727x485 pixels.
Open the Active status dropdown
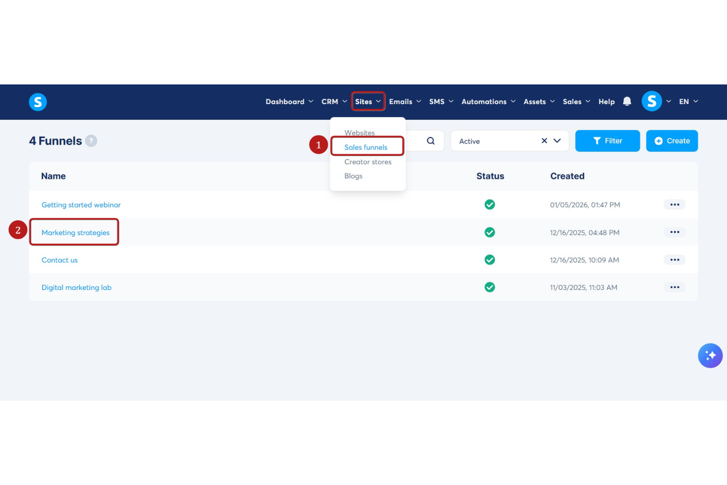coord(557,141)
